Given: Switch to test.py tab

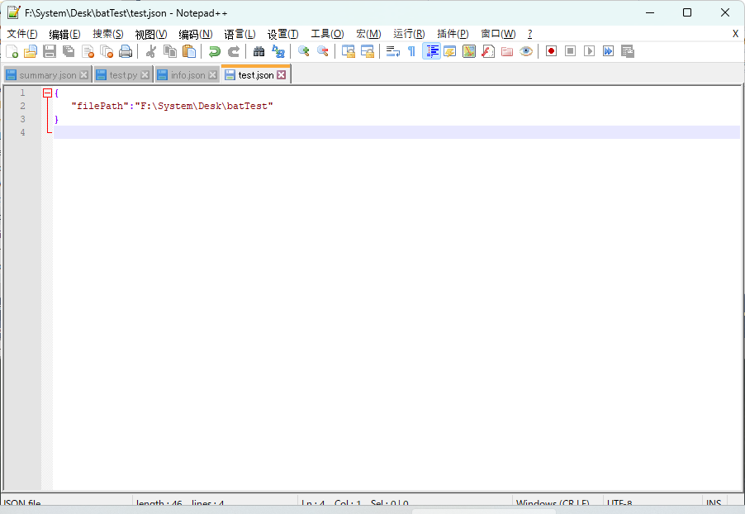Looking at the screenshot, I should tap(122, 75).
